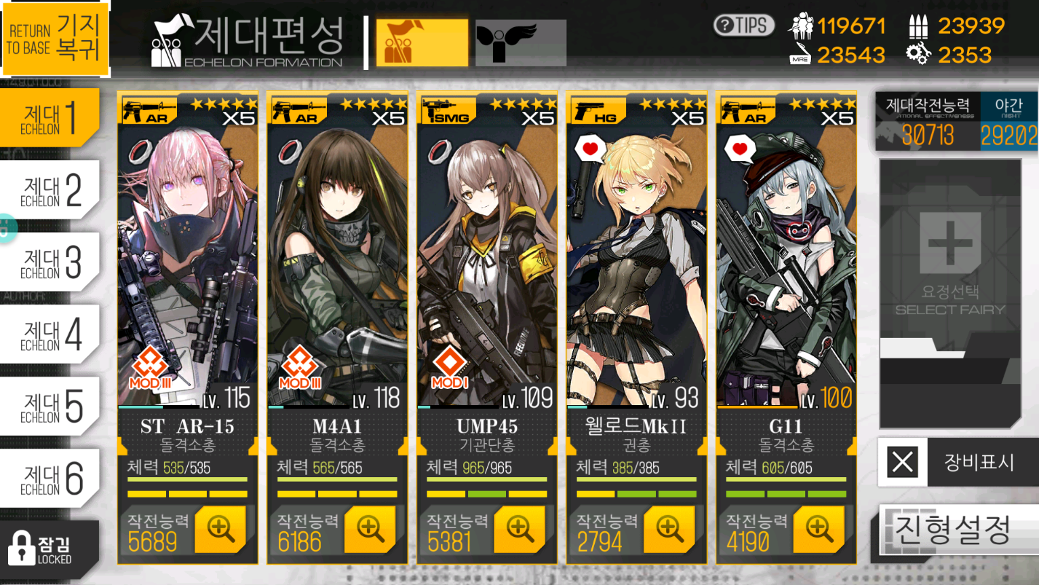Open the TIPS help button
Screen dimensions: 1039x585
pos(744,26)
